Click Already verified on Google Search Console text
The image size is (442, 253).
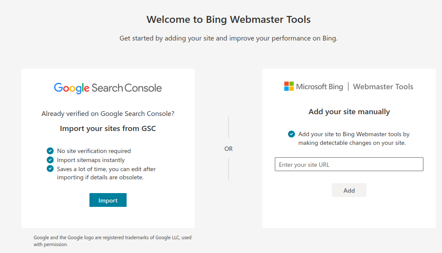pyautogui.click(x=108, y=113)
